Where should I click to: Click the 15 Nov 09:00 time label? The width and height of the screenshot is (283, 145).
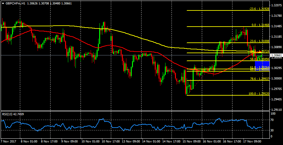(x=193, y=142)
